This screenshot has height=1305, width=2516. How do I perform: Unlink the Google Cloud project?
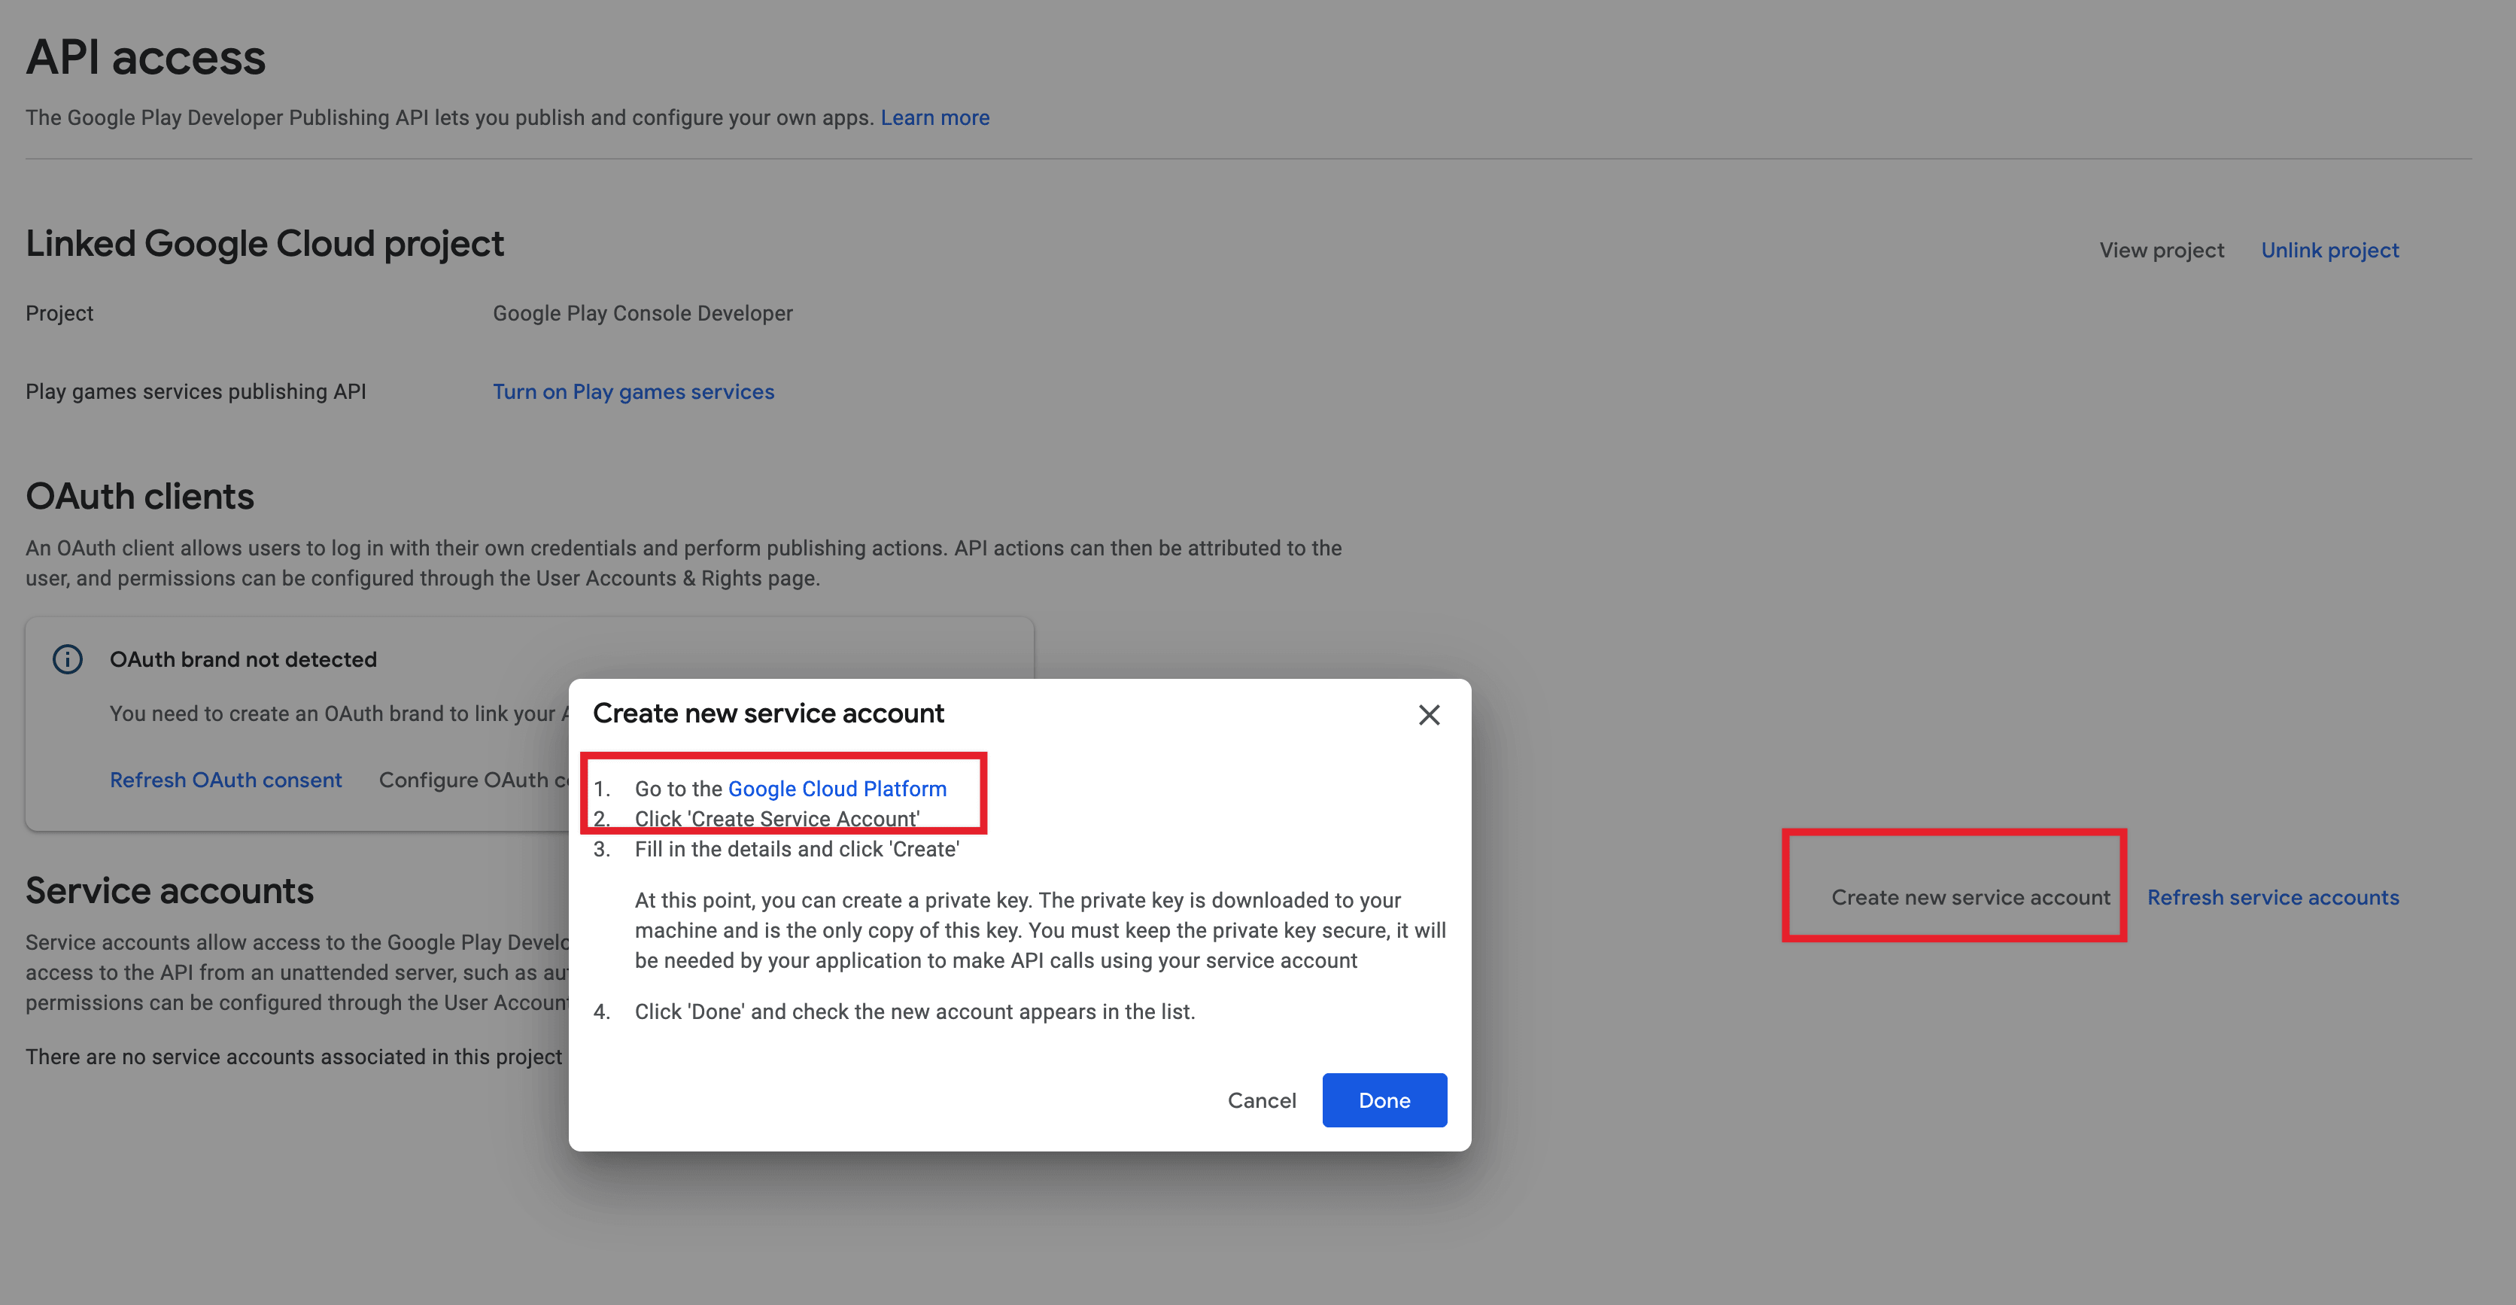(x=2329, y=250)
